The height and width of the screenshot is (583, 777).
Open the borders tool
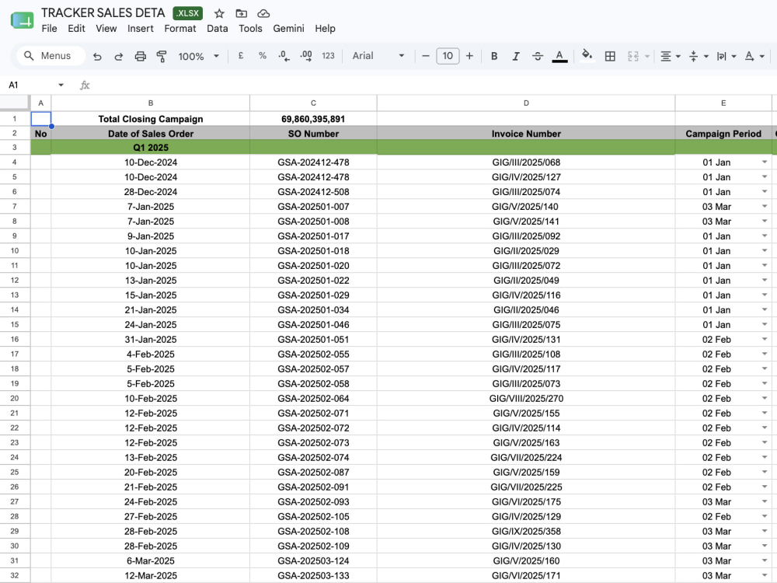tap(610, 56)
